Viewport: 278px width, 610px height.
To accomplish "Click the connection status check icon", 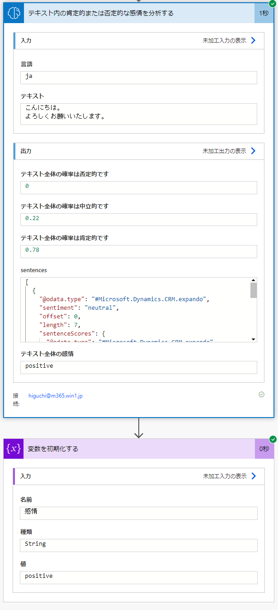I will click(261, 394).
